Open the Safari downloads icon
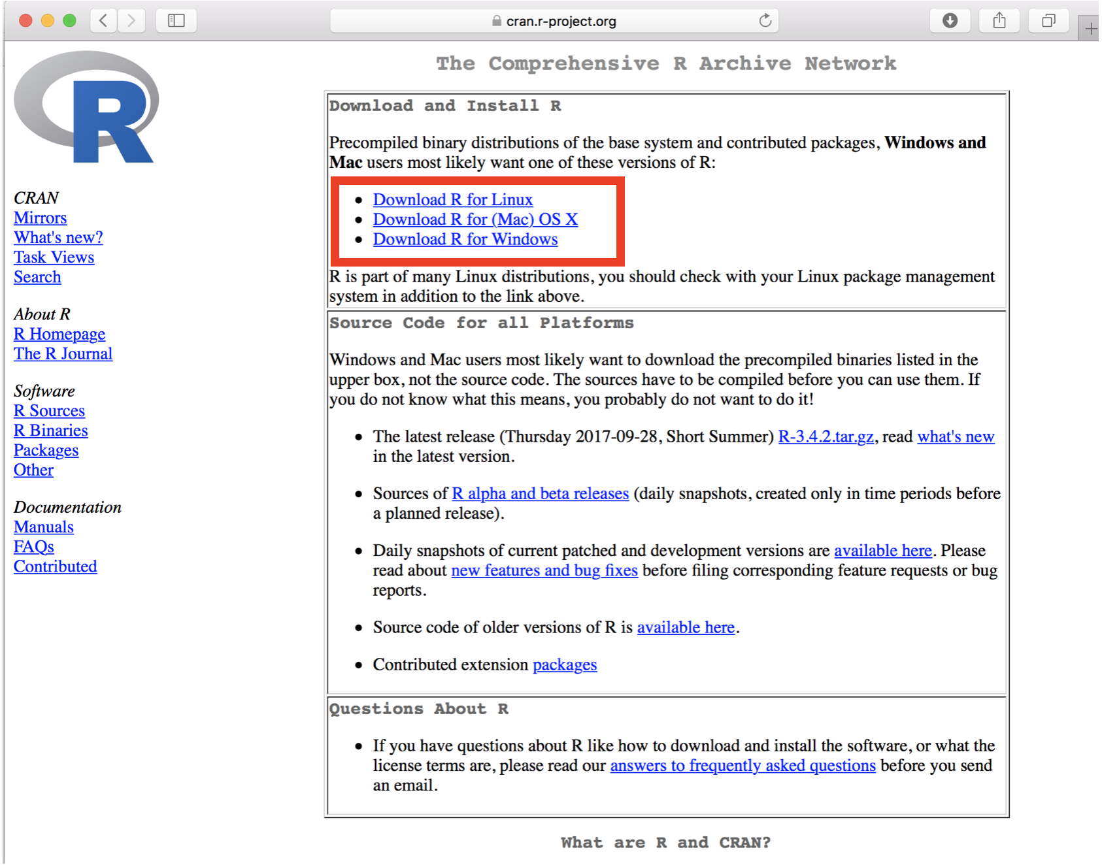 (x=950, y=21)
